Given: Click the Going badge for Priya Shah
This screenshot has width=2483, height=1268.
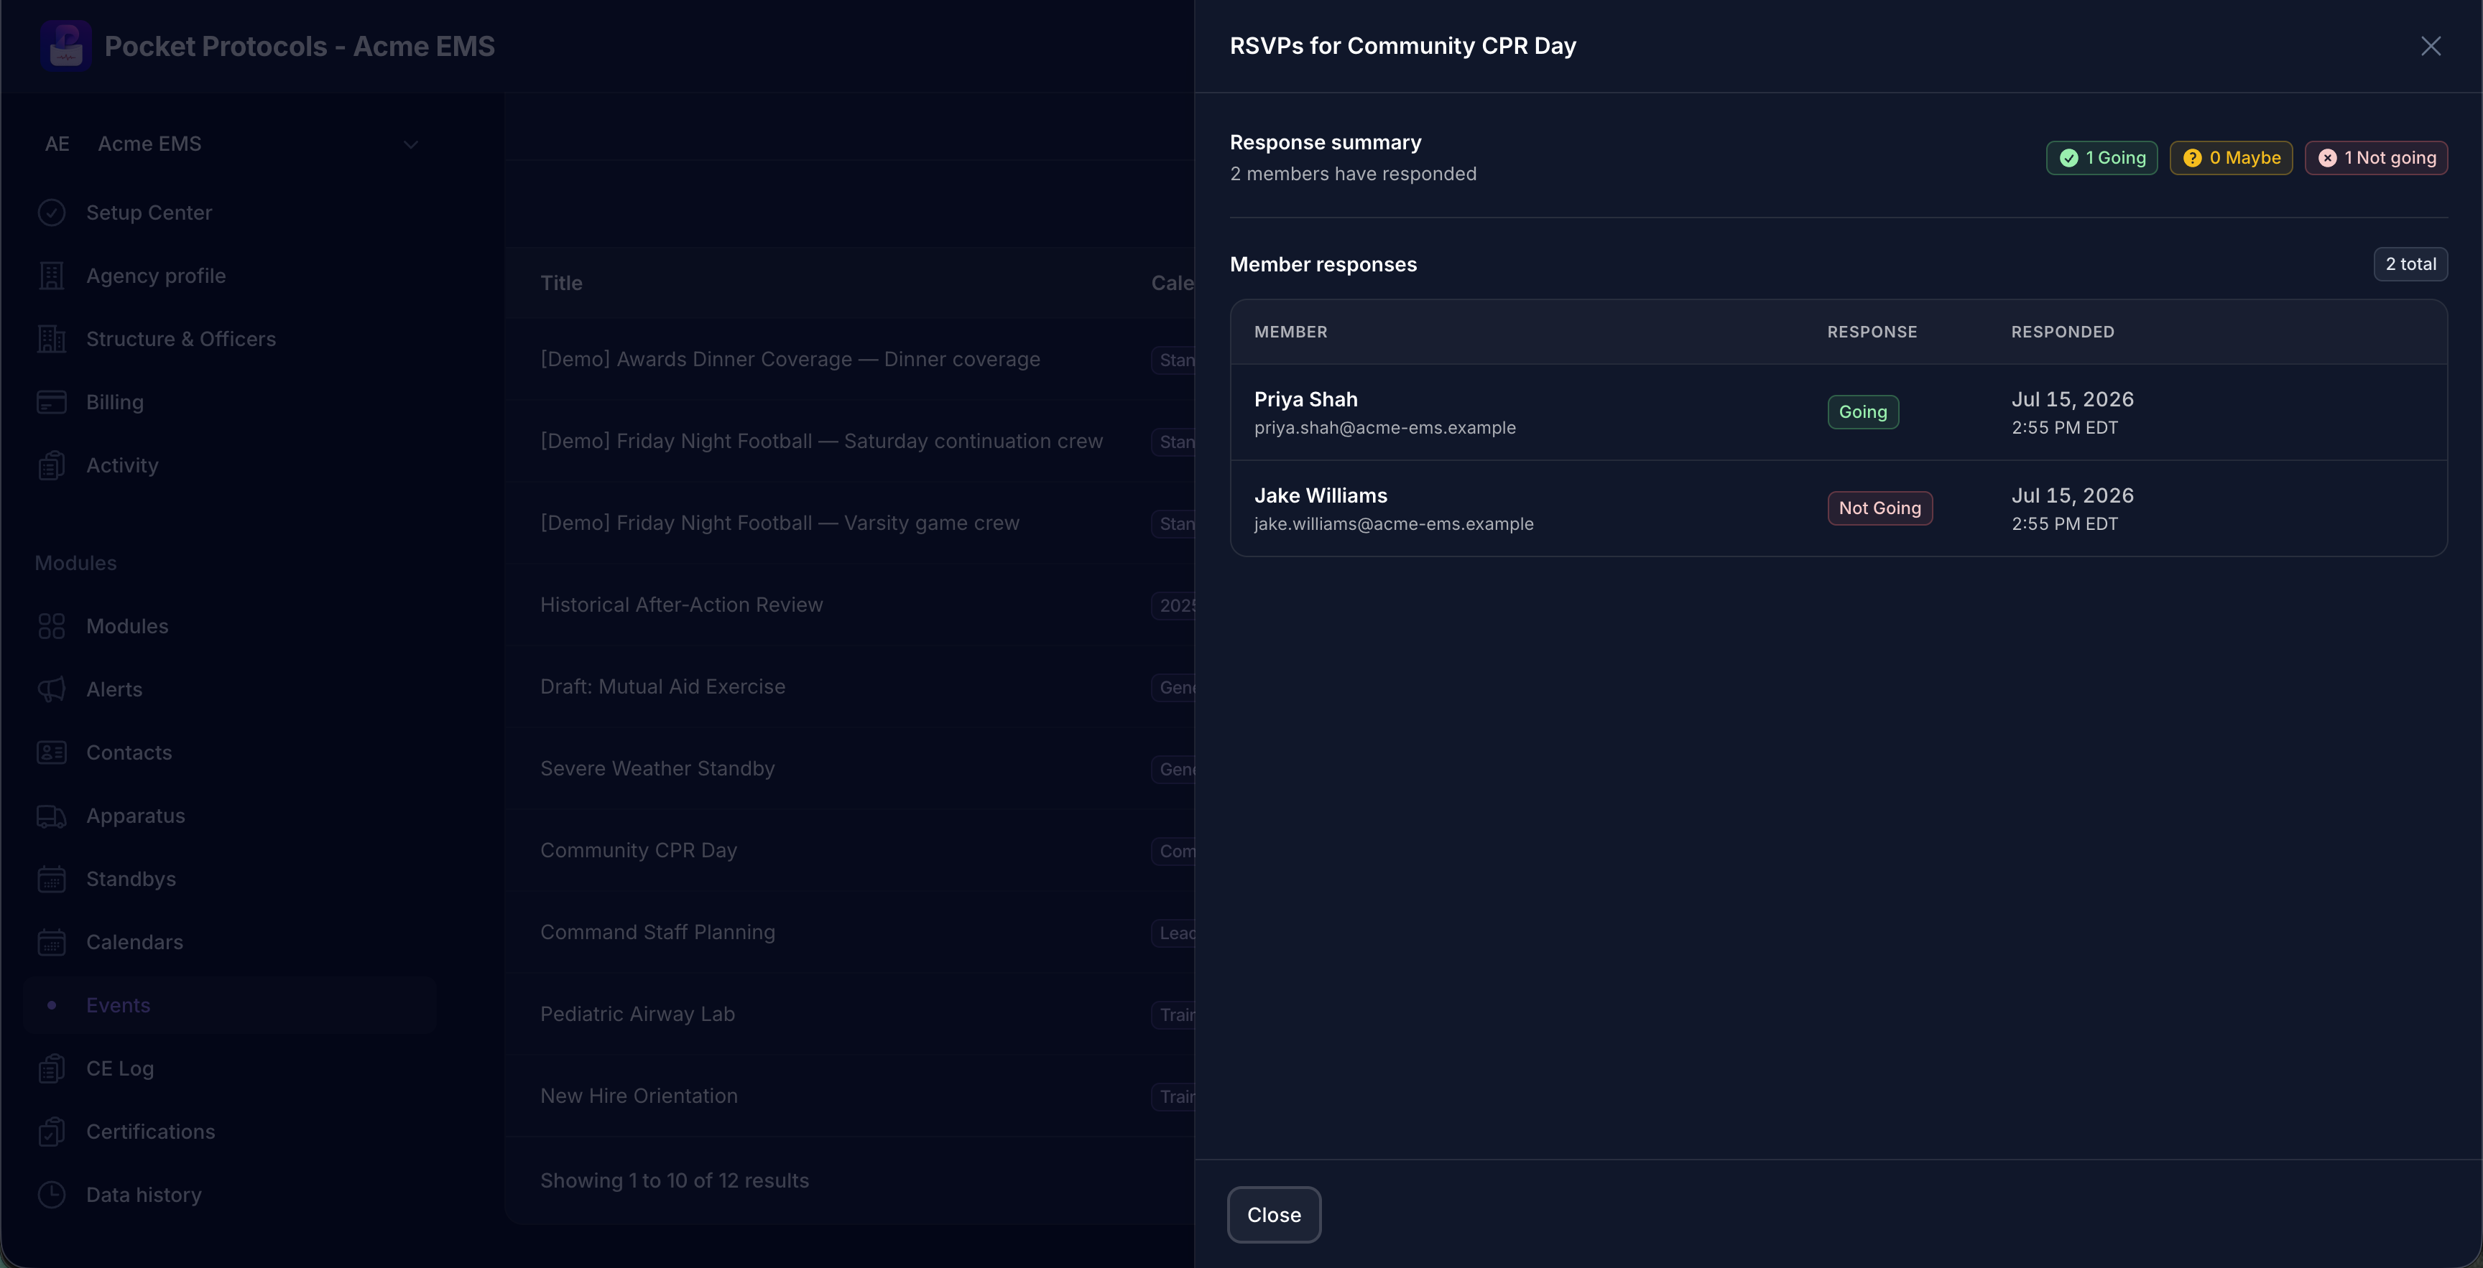Looking at the screenshot, I should [x=1862, y=412].
